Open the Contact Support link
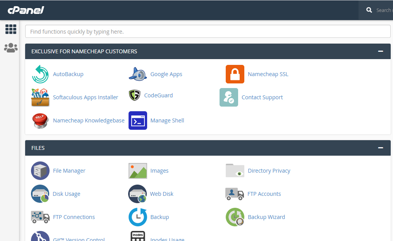 coord(262,97)
